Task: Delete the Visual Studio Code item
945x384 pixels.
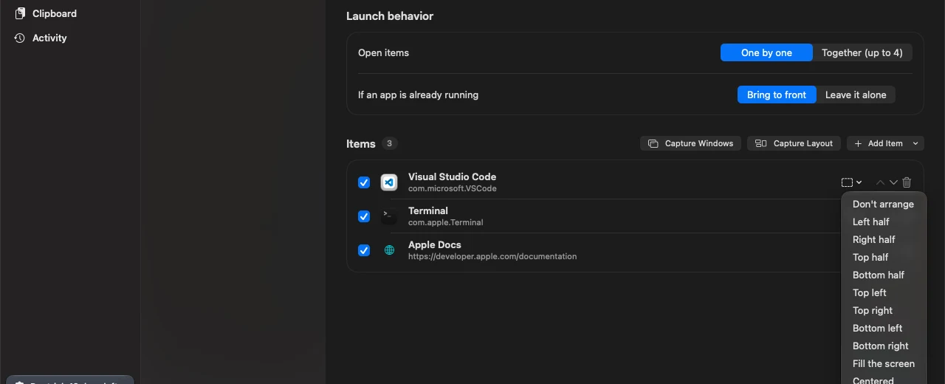Action: (907, 182)
